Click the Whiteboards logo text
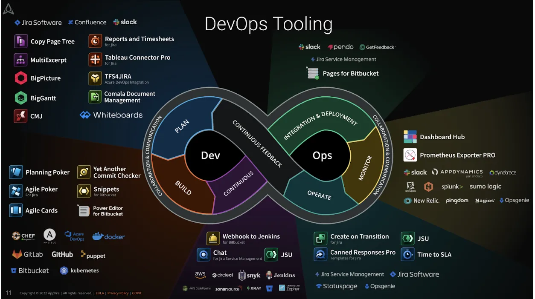 coord(111,115)
